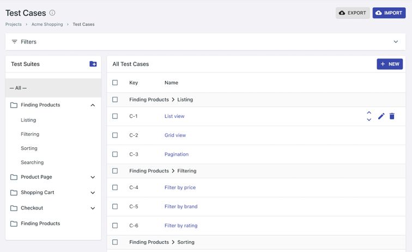Delete the List view test case via trash icon
The image size is (412, 252).
click(392, 116)
